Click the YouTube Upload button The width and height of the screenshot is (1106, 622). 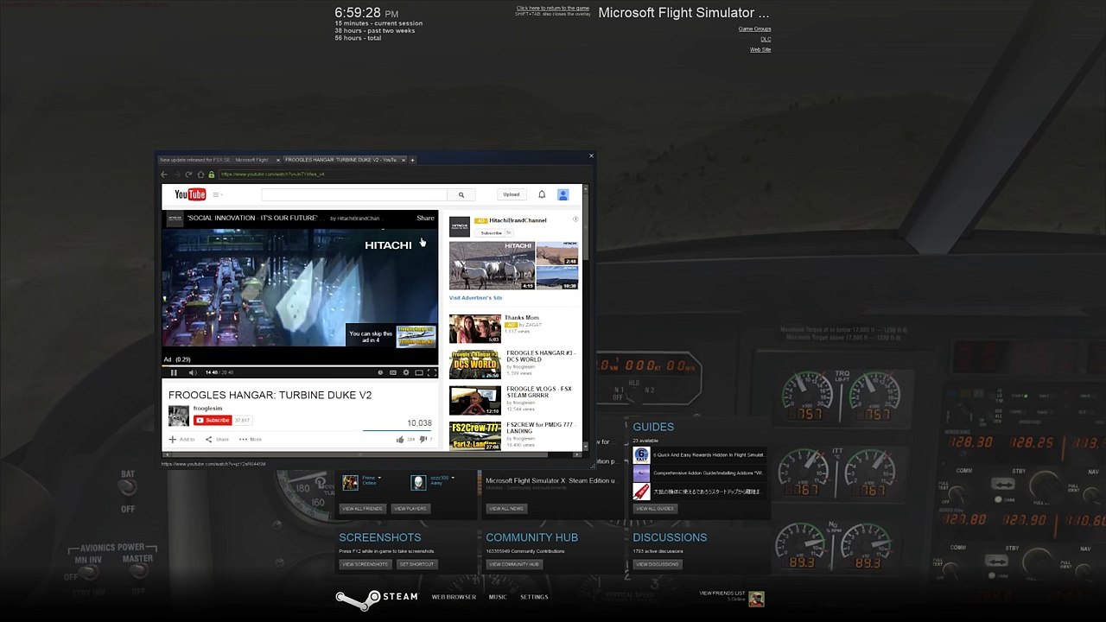pyautogui.click(x=512, y=195)
